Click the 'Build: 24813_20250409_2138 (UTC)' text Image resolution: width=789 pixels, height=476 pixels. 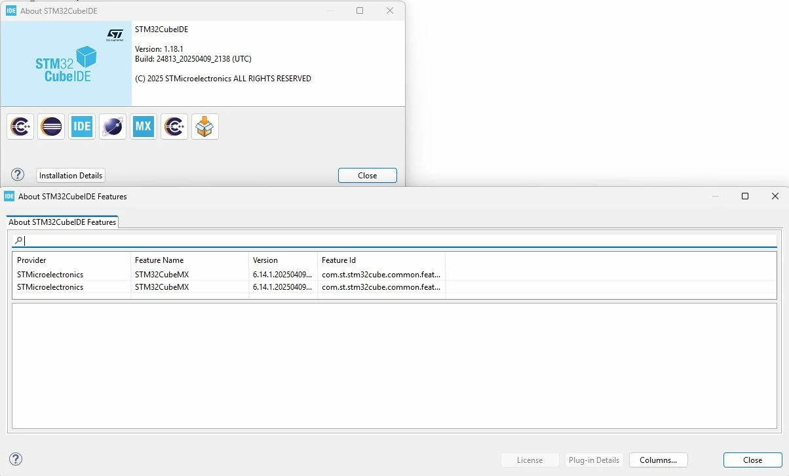pyautogui.click(x=193, y=59)
